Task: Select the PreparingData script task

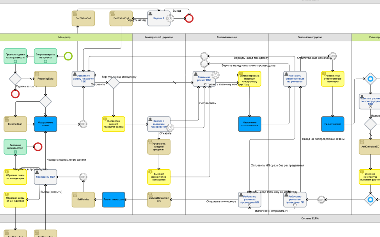Action: 45,79
